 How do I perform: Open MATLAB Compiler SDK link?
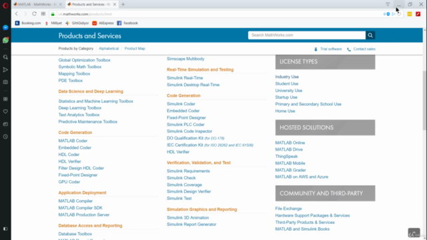coord(80,208)
